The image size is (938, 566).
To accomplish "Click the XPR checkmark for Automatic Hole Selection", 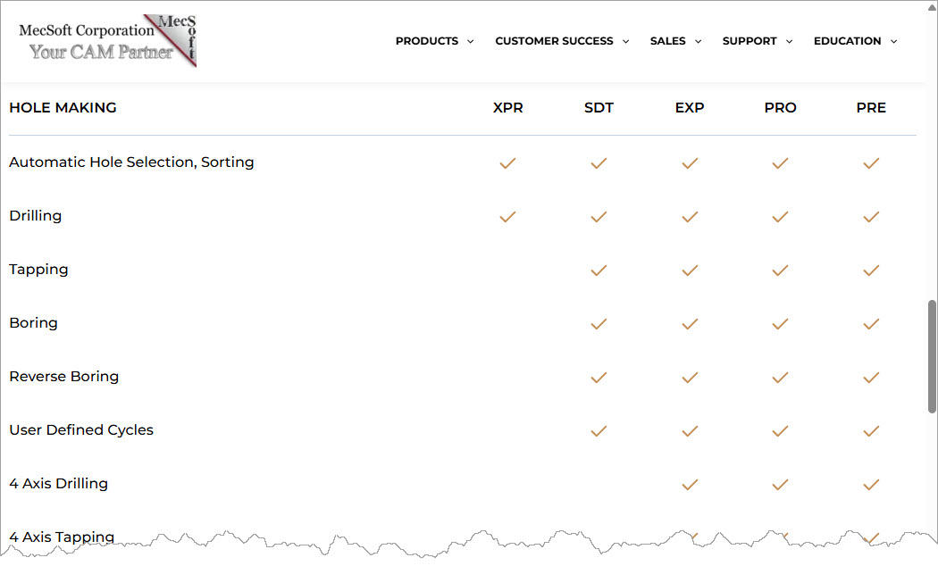I will click(x=507, y=163).
